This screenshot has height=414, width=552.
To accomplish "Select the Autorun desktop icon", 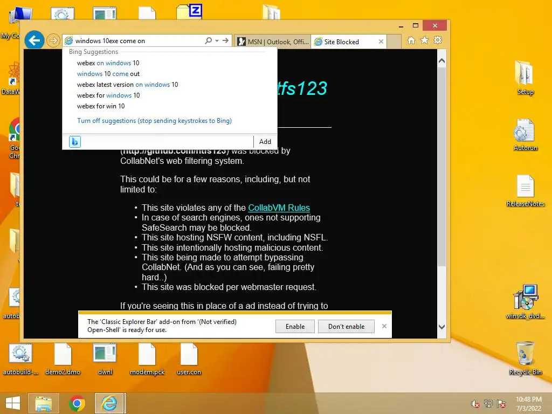I will 525,134.
